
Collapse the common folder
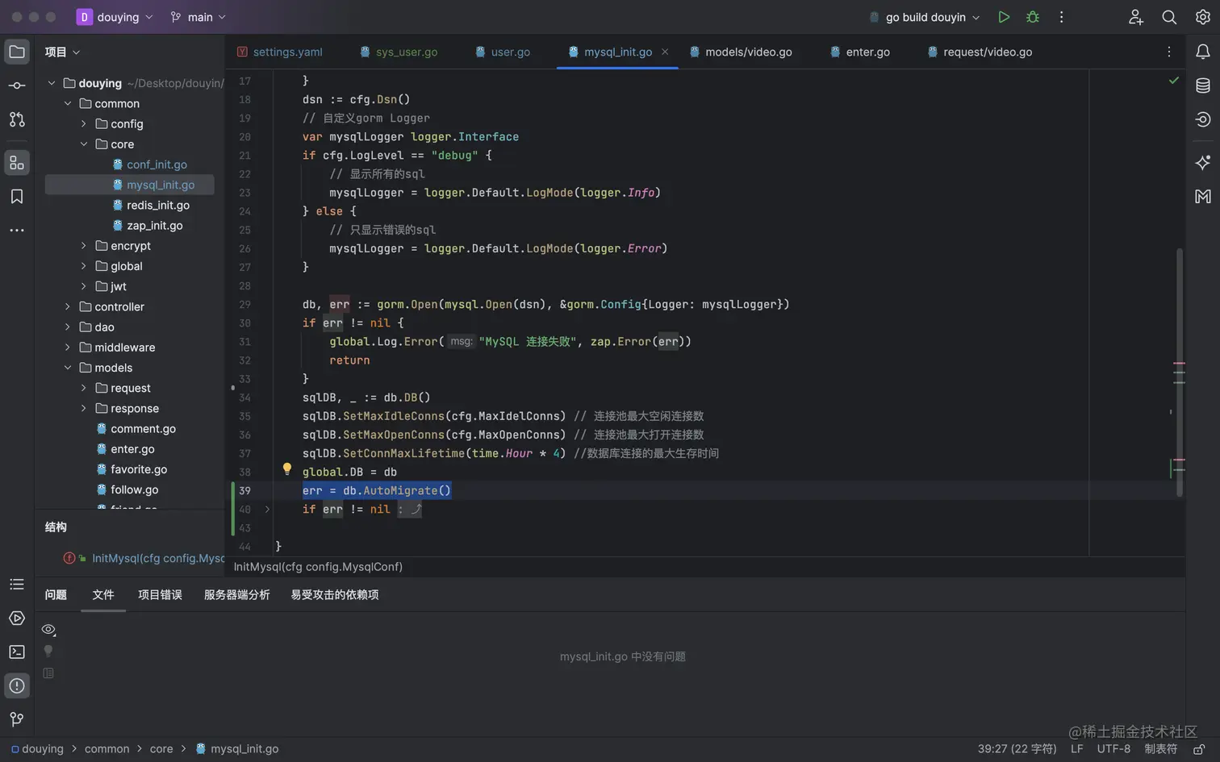pyautogui.click(x=68, y=103)
